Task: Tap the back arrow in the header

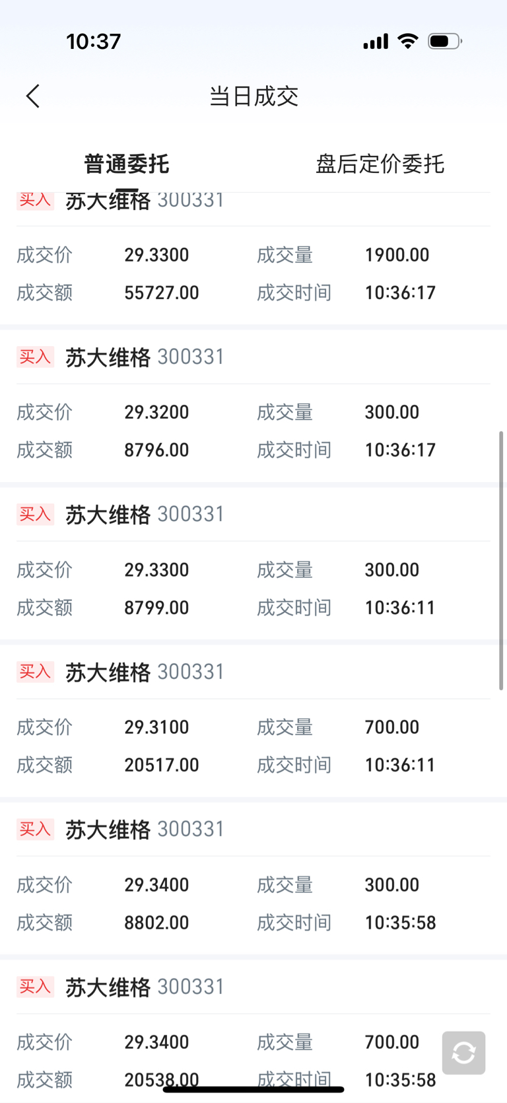Action: (33, 96)
